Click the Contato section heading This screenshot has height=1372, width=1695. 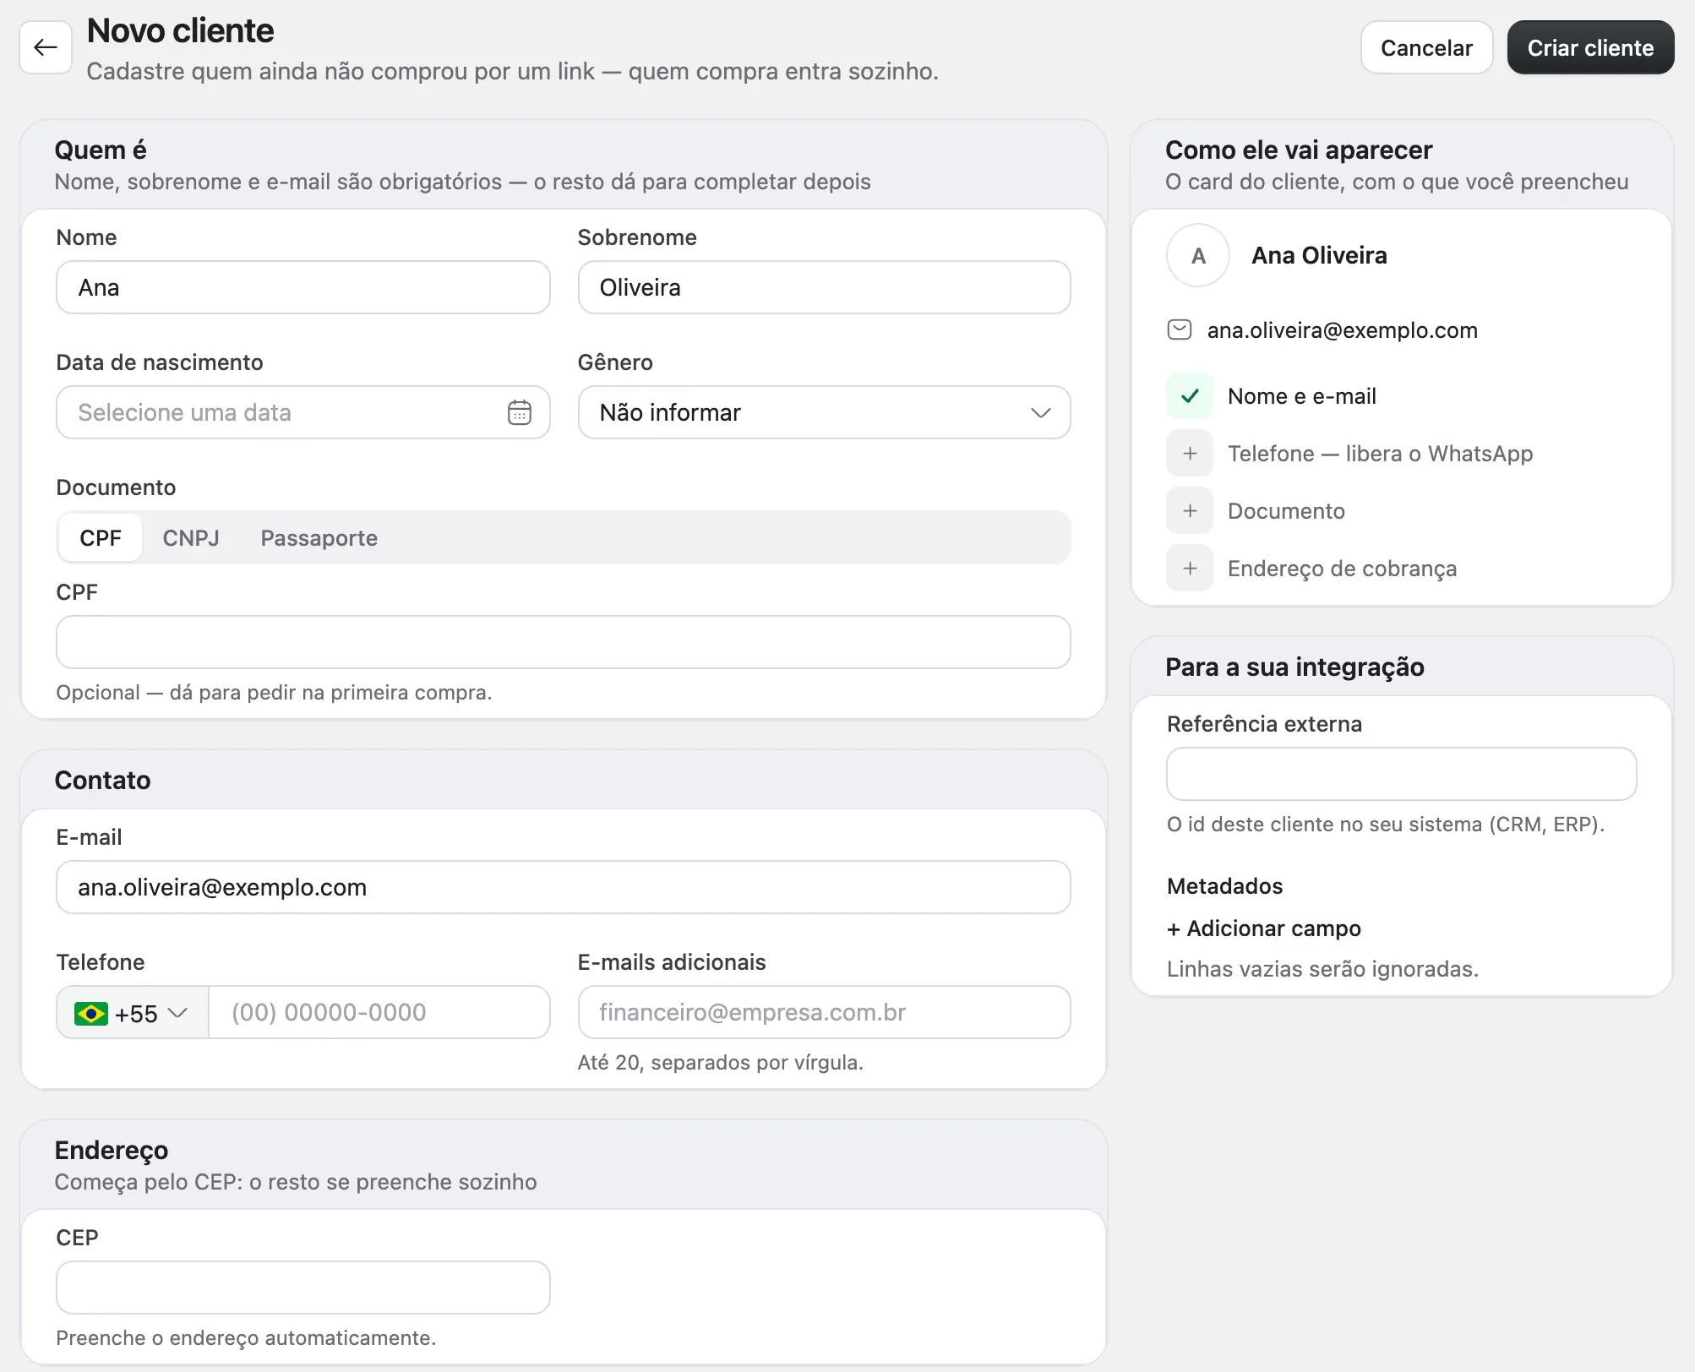102,780
